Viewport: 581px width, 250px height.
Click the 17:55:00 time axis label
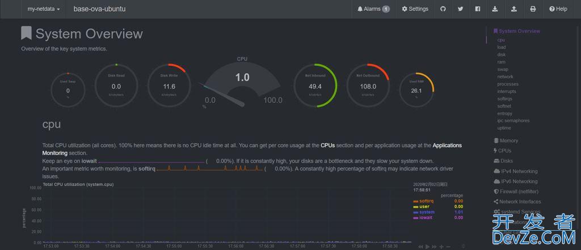tap(174, 246)
